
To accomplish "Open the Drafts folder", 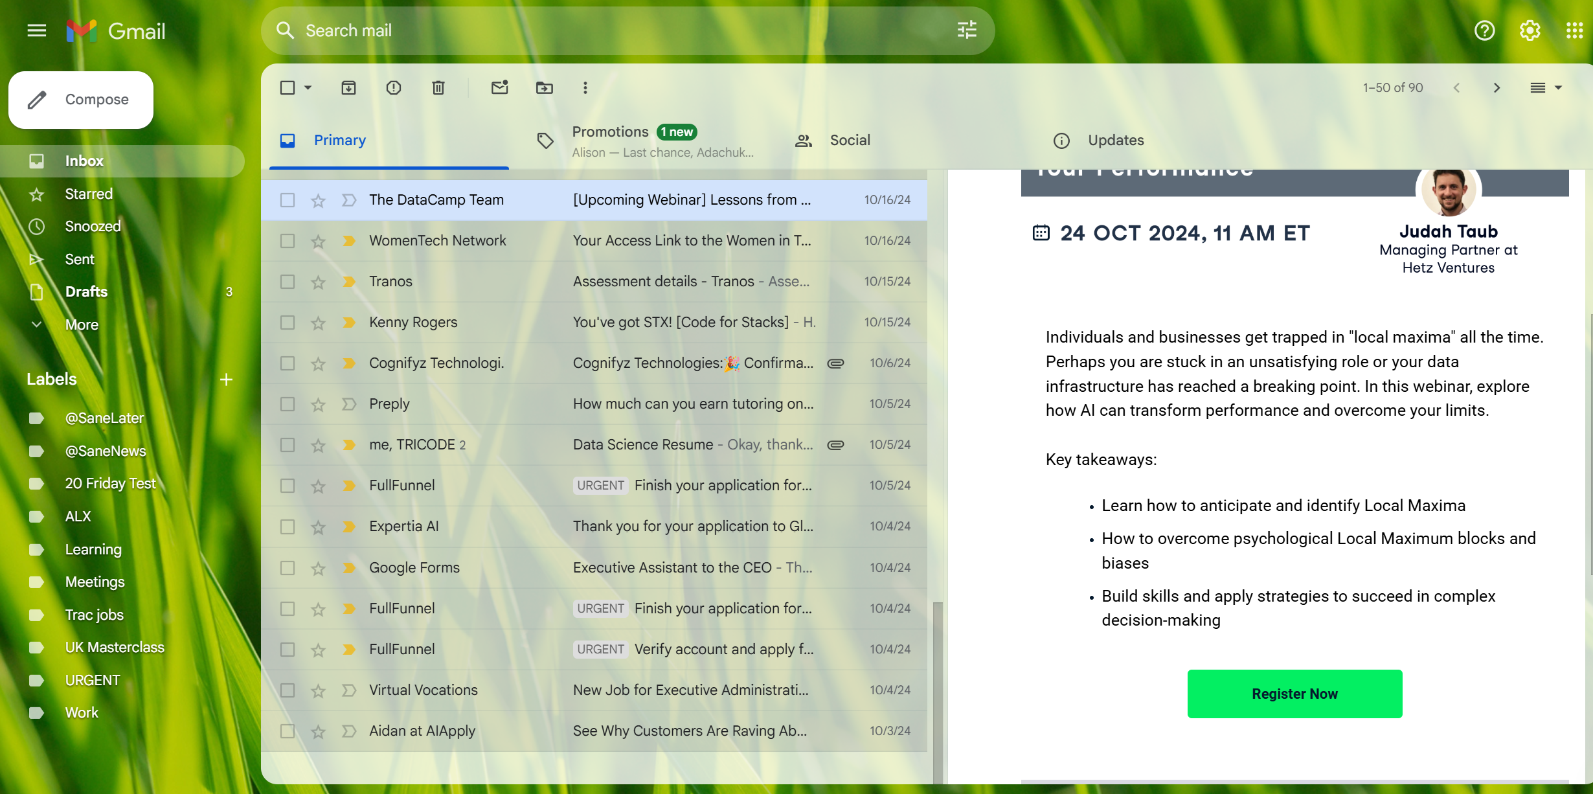I will [x=122, y=291].
